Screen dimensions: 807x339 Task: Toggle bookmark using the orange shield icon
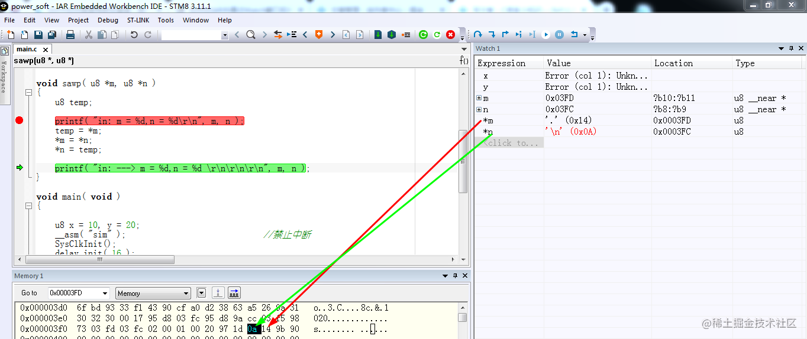click(319, 35)
